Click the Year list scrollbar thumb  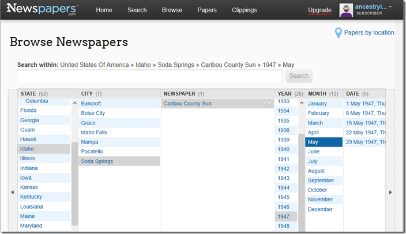tap(302, 183)
